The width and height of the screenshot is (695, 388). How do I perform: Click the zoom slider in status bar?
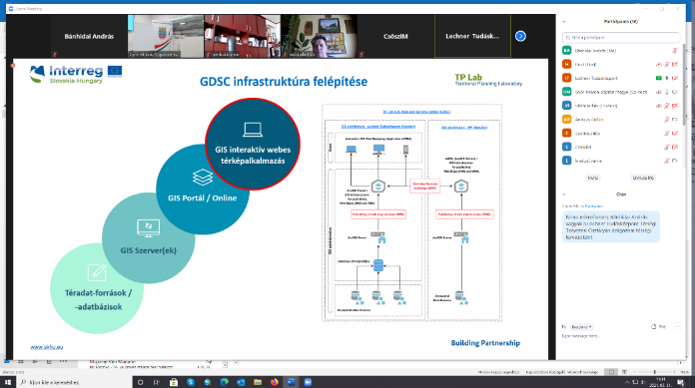click(x=654, y=372)
